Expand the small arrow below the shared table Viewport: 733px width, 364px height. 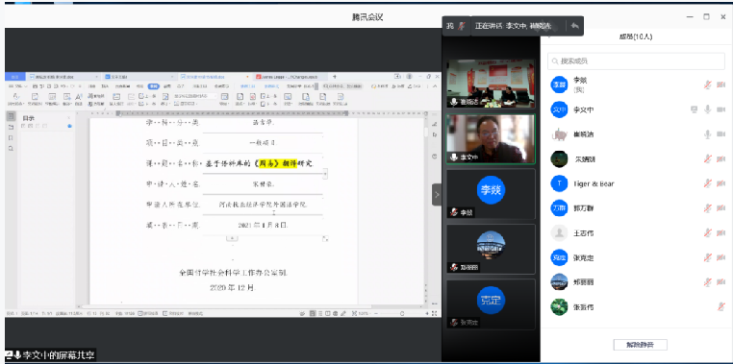click(232, 238)
